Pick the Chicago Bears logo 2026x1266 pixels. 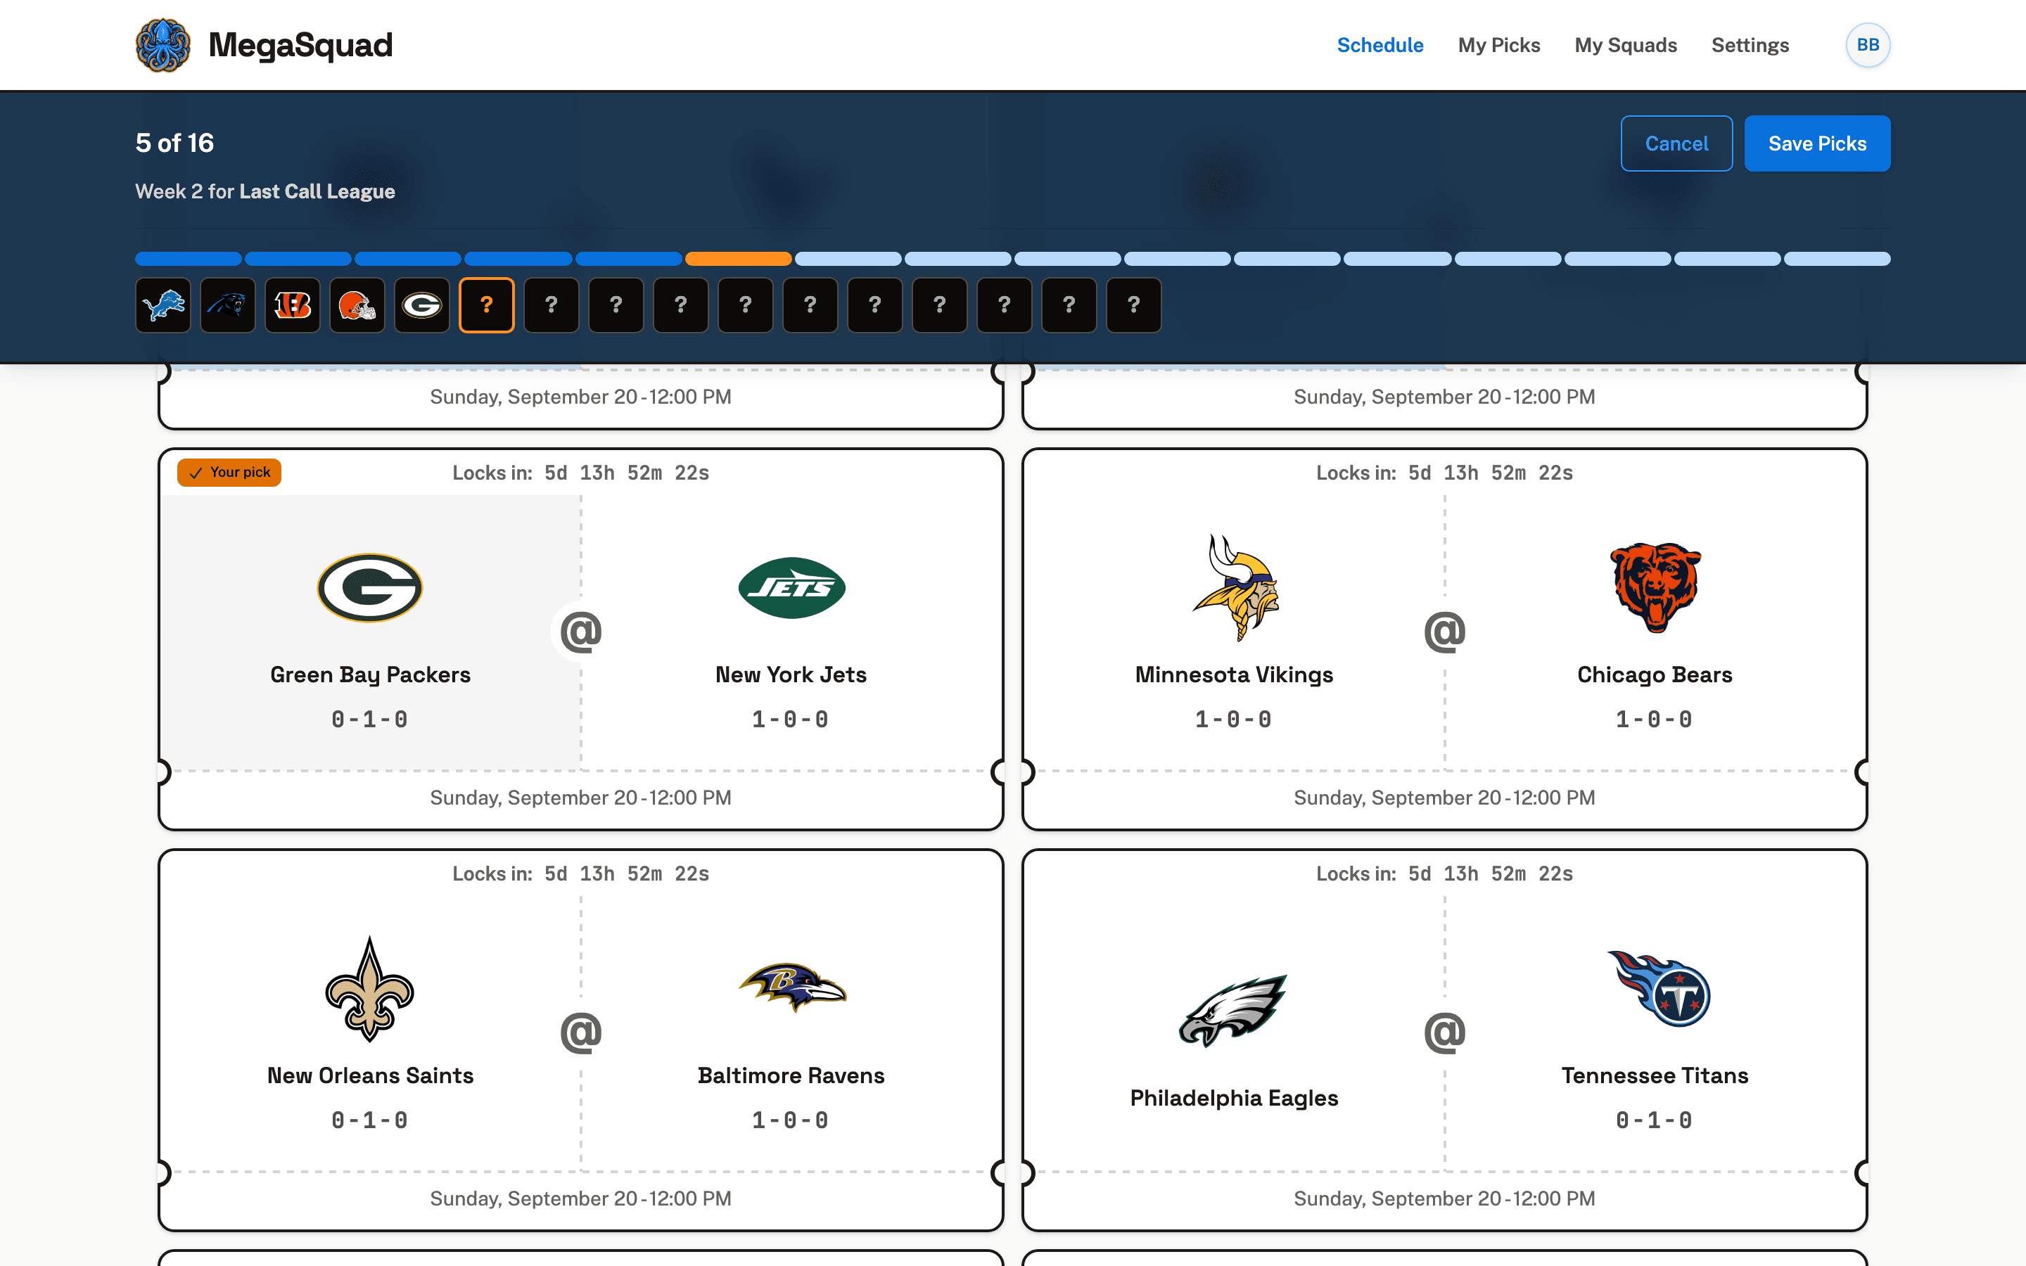click(1655, 588)
